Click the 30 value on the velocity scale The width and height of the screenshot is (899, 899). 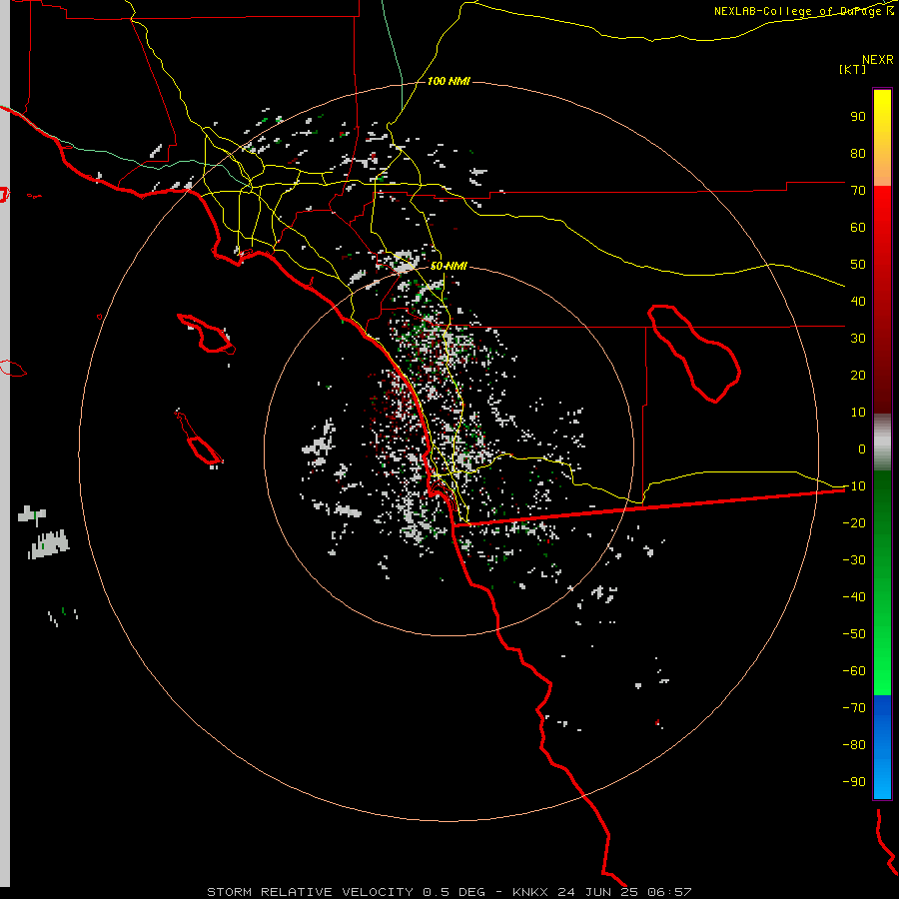858,339
